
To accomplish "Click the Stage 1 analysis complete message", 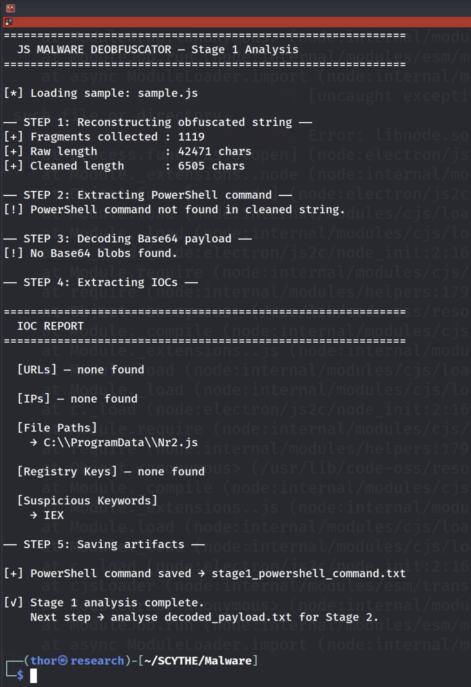I will [117, 602].
